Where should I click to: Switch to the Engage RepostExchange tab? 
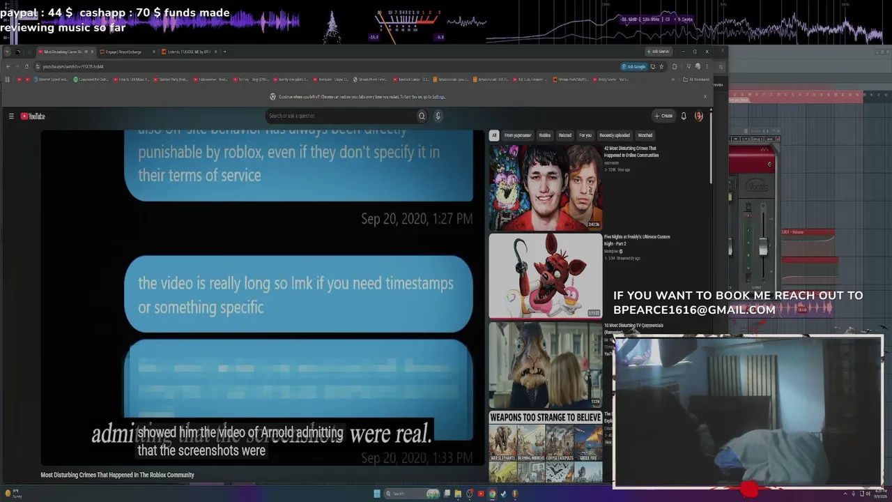pos(128,52)
